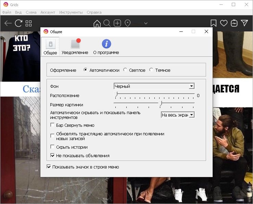The width and height of the screenshot is (253, 204).
Task: Open the heart activity icon
Action: point(224,23)
